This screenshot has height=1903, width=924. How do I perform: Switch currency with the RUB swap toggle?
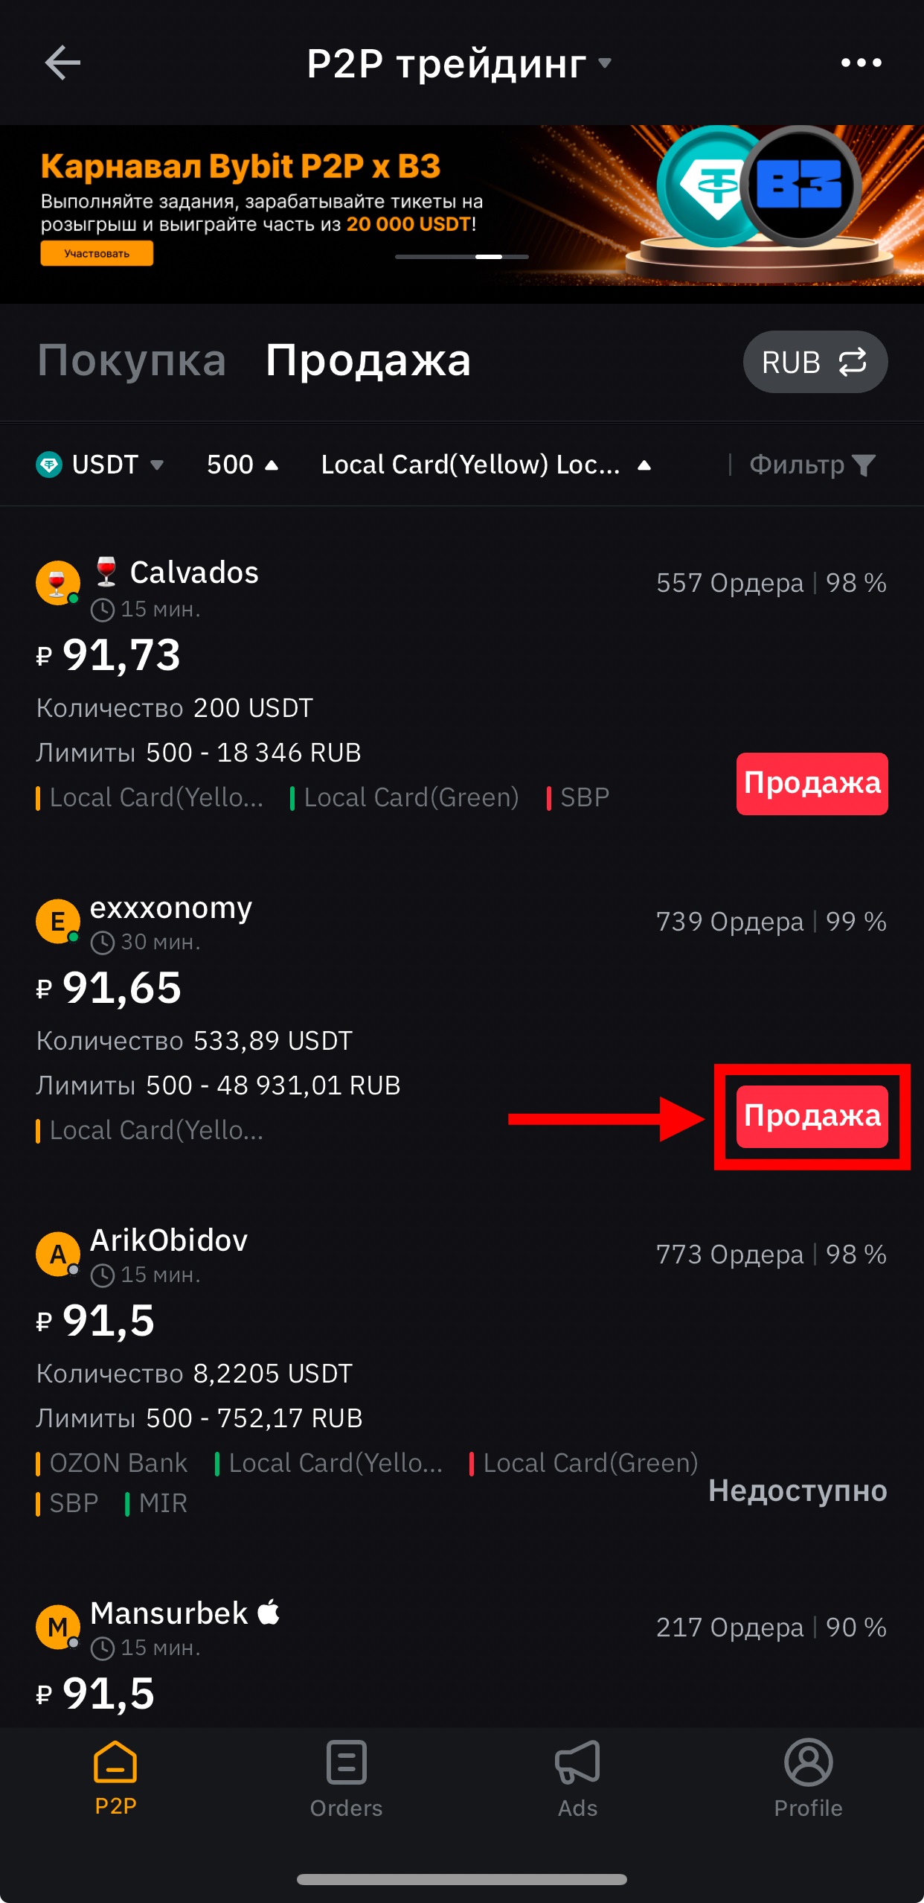815,362
